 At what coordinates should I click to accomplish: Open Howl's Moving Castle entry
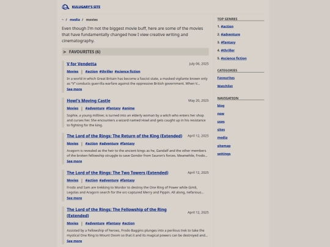pos(89,101)
